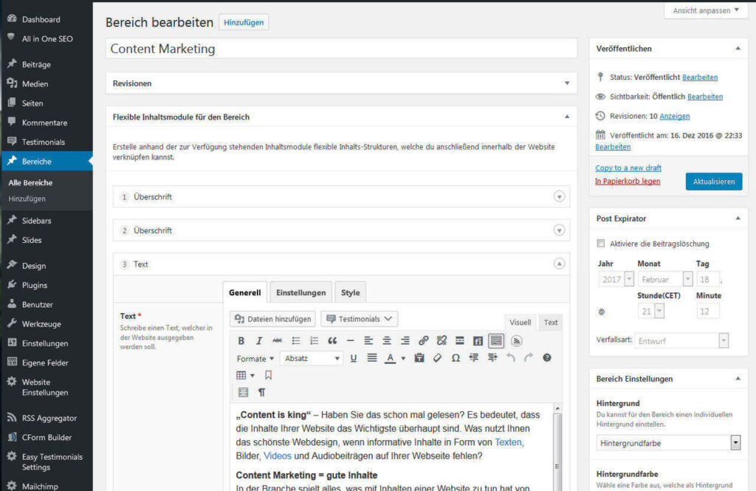Open Copy to a new draft link
This screenshot has height=491, width=756.
pos(628,168)
